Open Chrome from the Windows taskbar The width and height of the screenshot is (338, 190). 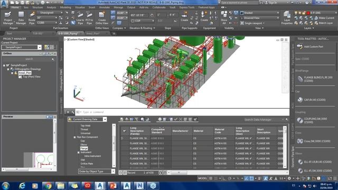tap(48, 186)
